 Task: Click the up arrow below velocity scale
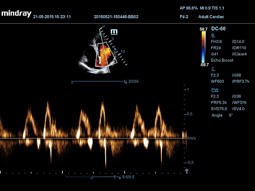point(187,170)
